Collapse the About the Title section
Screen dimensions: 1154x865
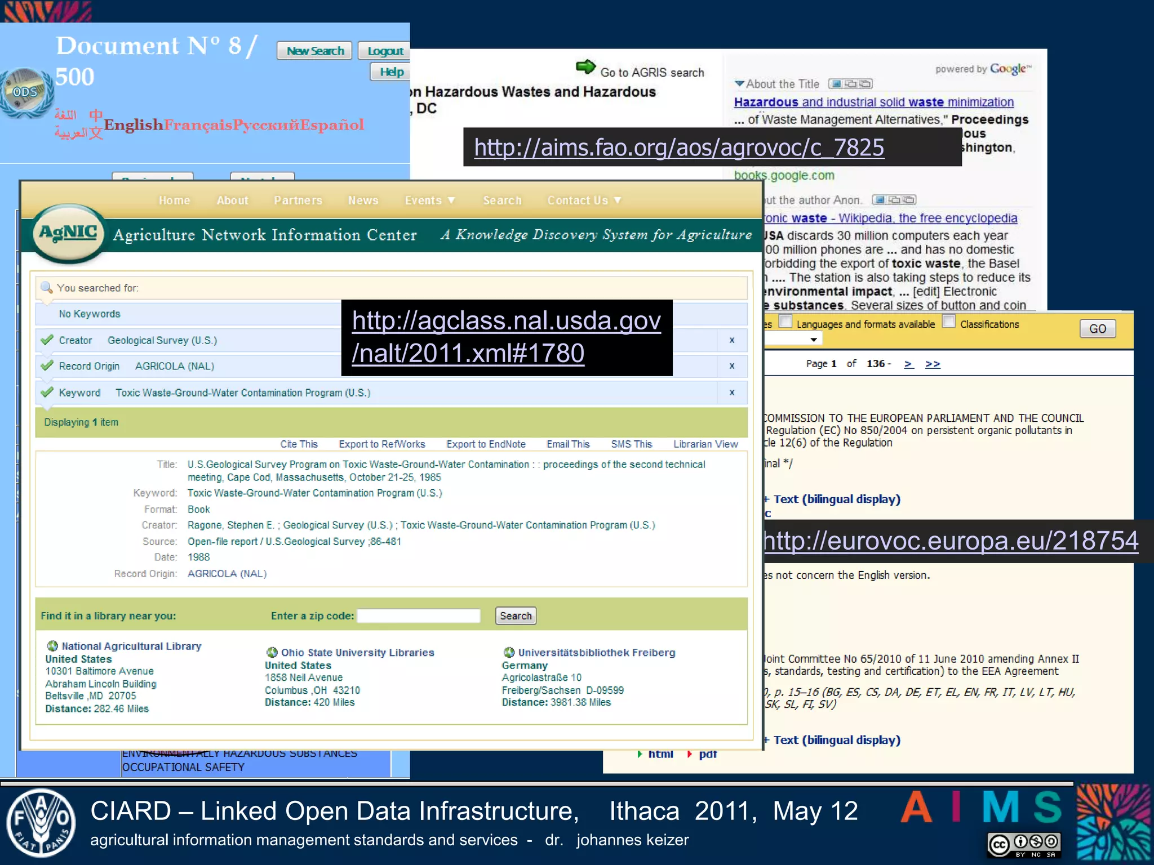(739, 84)
